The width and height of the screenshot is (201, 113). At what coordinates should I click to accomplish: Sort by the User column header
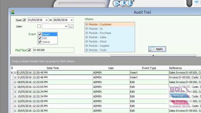[111, 68]
